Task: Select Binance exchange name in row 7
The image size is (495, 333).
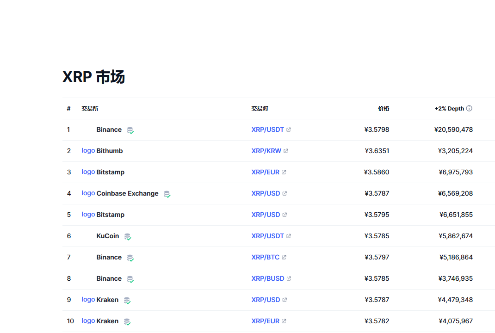Action: 109,257
